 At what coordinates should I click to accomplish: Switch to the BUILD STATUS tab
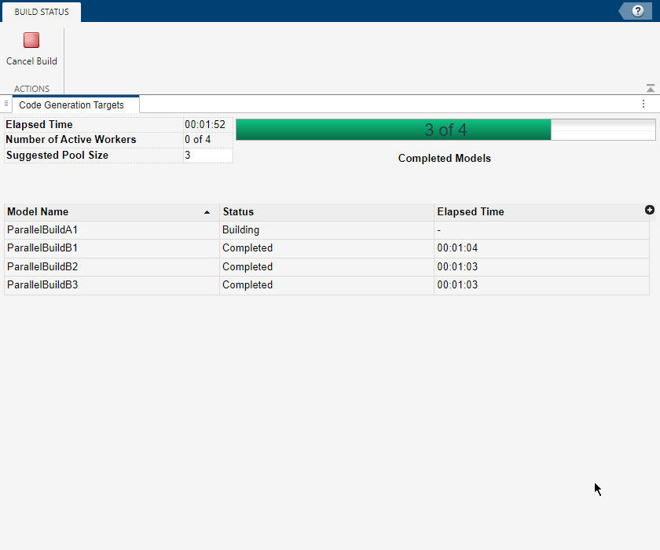tap(41, 12)
